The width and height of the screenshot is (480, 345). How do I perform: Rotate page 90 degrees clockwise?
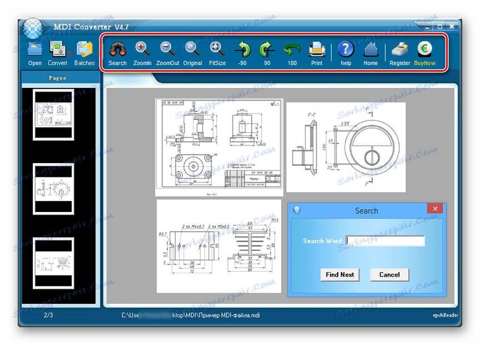[x=267, y=53]
